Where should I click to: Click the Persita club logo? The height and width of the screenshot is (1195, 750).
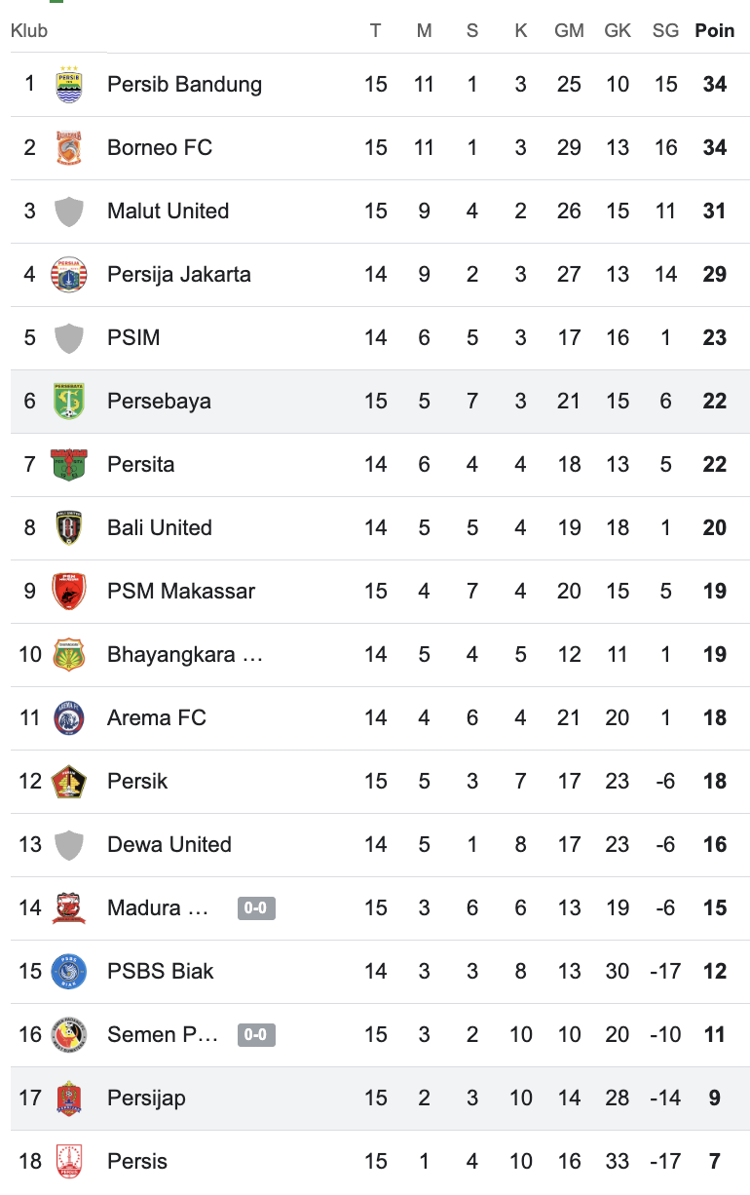[69, 465]
